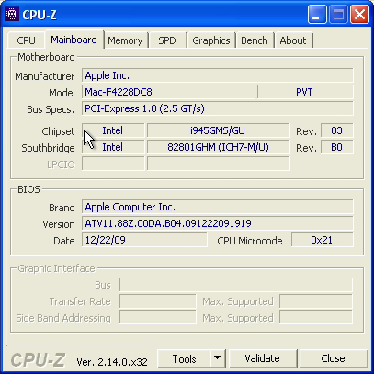Image resolution: width=374 pixels, height=374 pixels.
Task: Click the BIOS Version label
Action: (x=59, y=224)
